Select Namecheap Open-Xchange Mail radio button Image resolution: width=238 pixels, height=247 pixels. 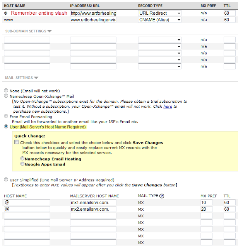pyautogui.click(x=6, y=96)
